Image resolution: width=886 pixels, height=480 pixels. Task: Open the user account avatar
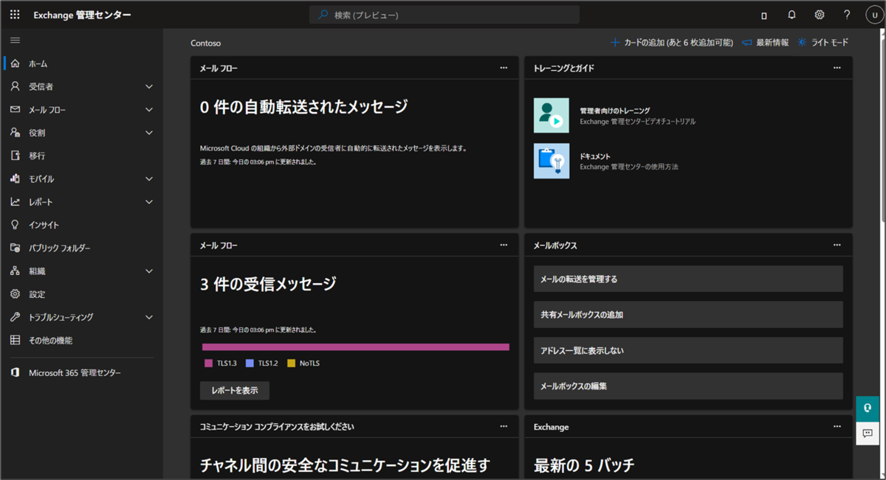coord(873,15)
